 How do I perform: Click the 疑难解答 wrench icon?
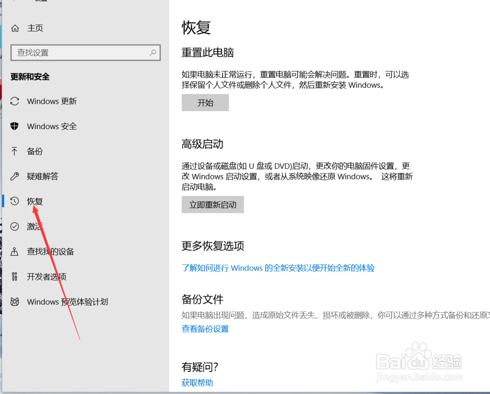(15, 176)
